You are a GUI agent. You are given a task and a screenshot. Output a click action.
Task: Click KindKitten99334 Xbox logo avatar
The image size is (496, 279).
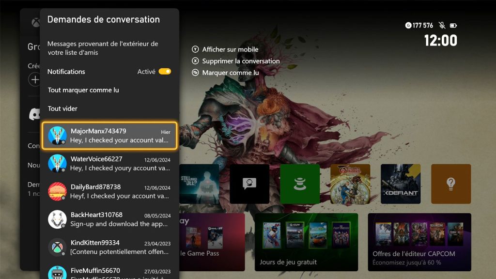pyautogui.click(x=57, y=247)
